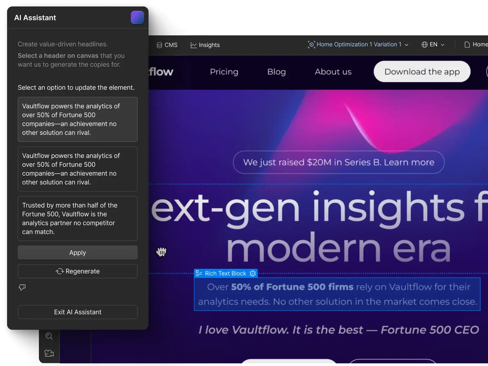Click the Exit AI Assistant button
Screen dimensions: 488x366
pyautogui.click(x=78, y=312)
